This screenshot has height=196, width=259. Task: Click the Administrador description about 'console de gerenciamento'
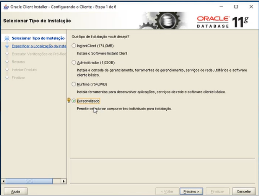click(x=162, y=73)
